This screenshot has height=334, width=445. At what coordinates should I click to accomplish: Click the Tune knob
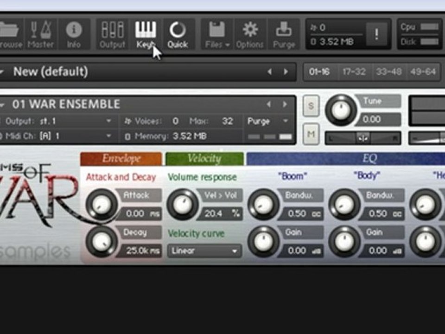341,110
